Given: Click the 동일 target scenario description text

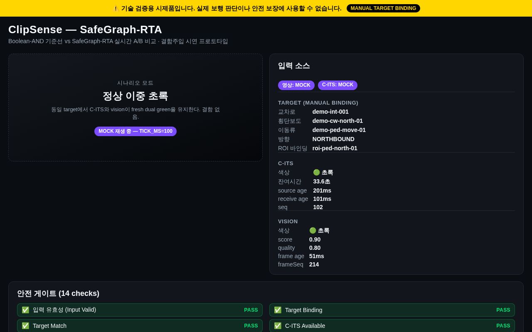Looking at the screenshot, I should 135,113.
